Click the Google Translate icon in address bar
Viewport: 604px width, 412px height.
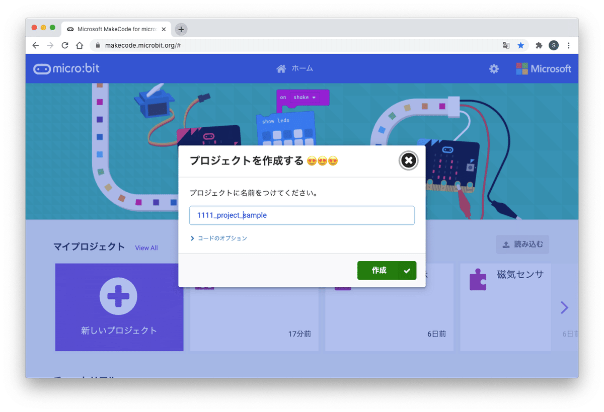point(506,45)
